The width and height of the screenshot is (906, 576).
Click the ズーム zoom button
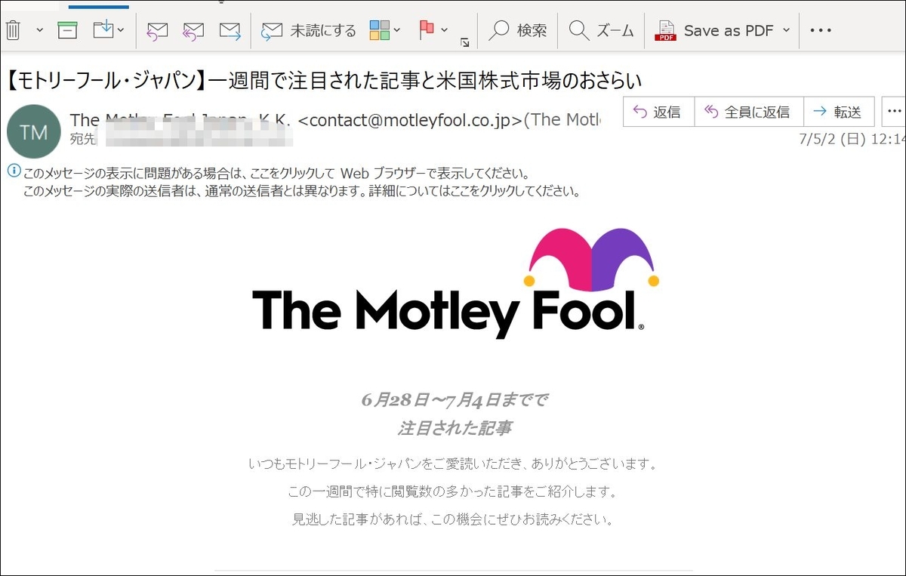point(602,31)
